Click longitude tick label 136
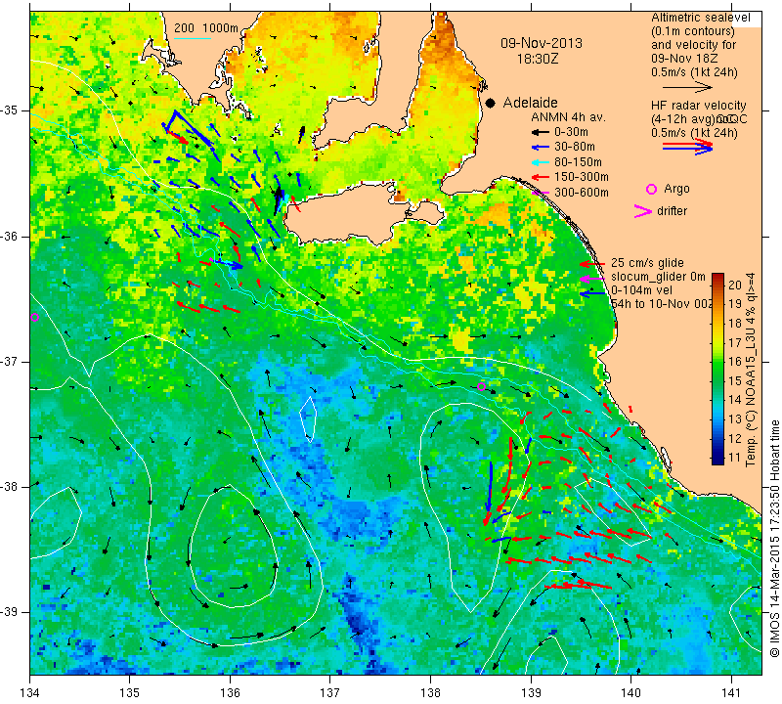 pos(230,693)
